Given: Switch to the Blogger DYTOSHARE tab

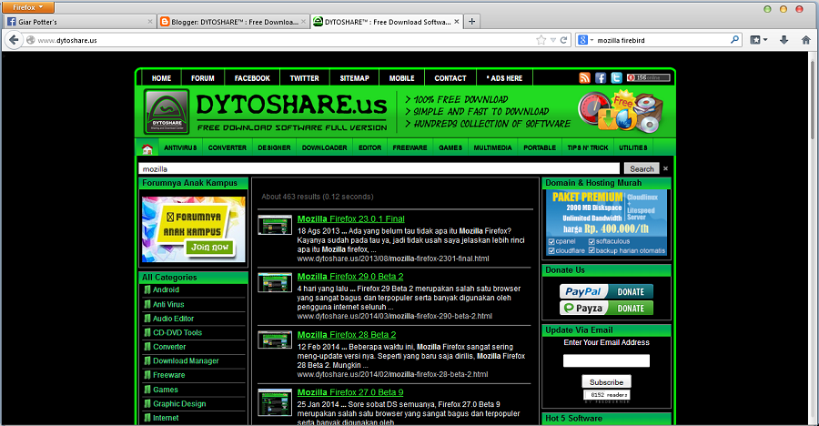Looking at the screenshot, I should (233, 22).
